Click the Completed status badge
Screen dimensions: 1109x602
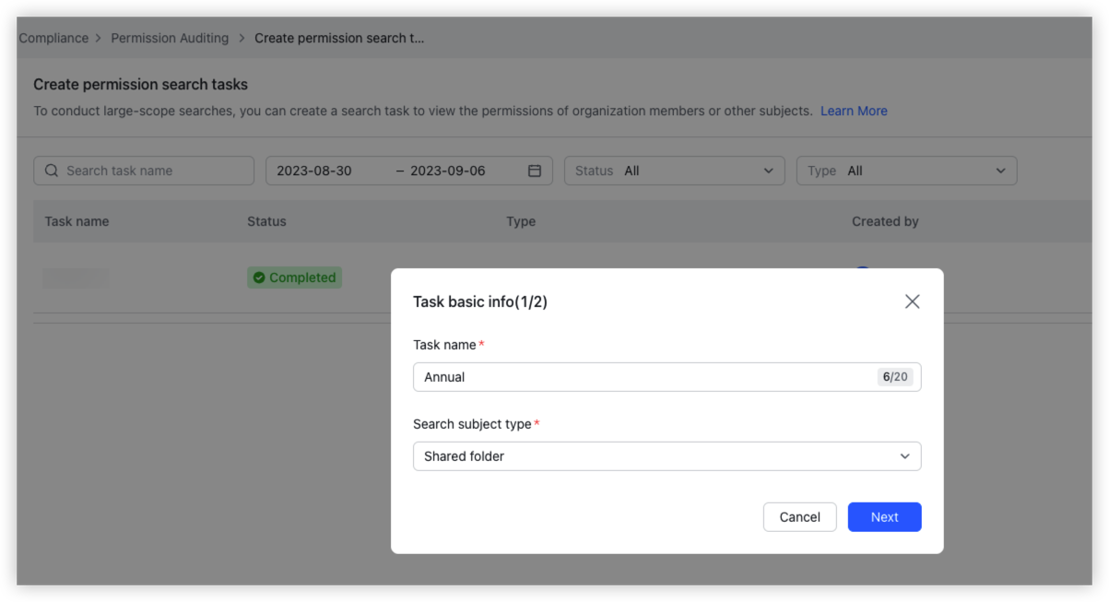pos(294,277)
